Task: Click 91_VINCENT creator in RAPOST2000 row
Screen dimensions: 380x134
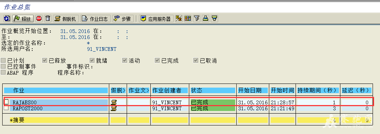Action: 167,108
